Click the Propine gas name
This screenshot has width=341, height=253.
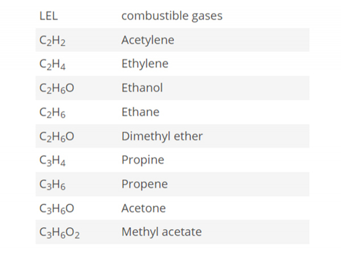(143, 160)
